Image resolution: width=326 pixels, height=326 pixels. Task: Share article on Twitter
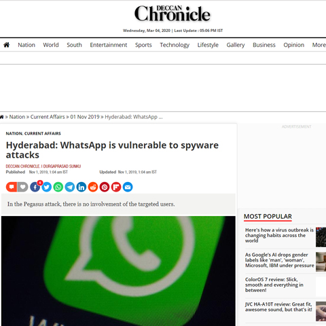(x=47, y=187)
